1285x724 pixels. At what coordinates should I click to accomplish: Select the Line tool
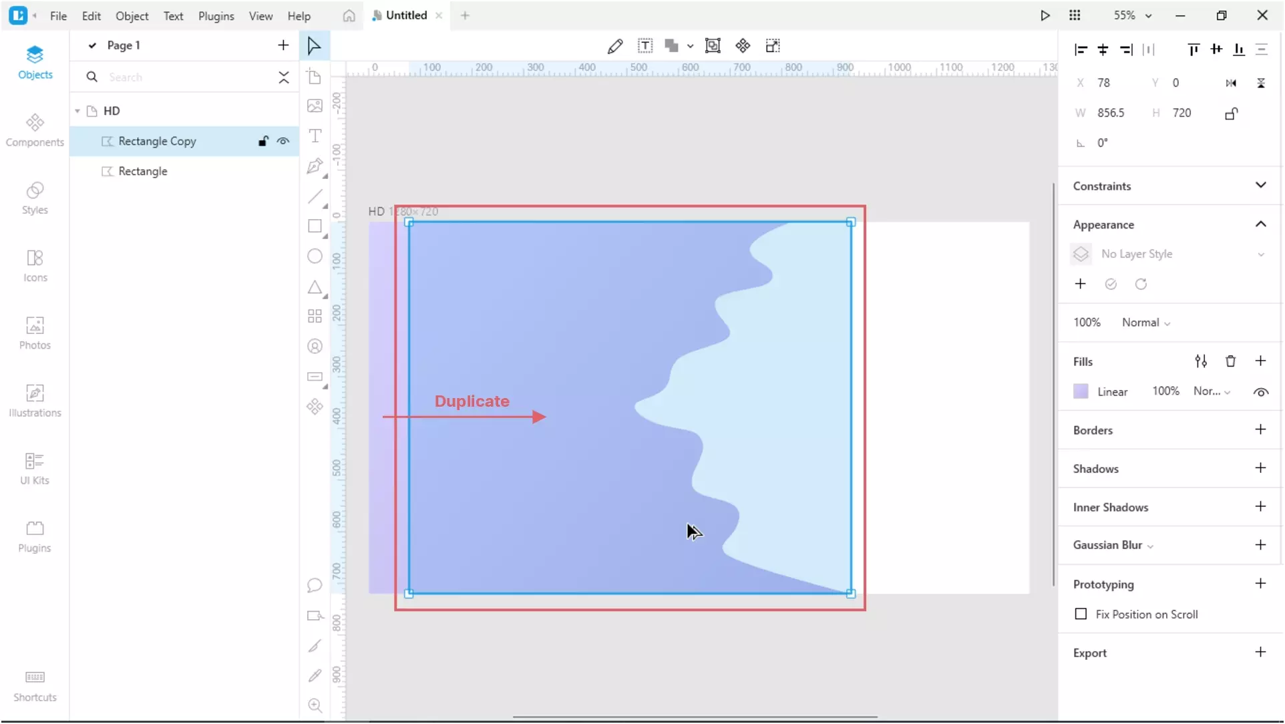click(x=315, y=196)
